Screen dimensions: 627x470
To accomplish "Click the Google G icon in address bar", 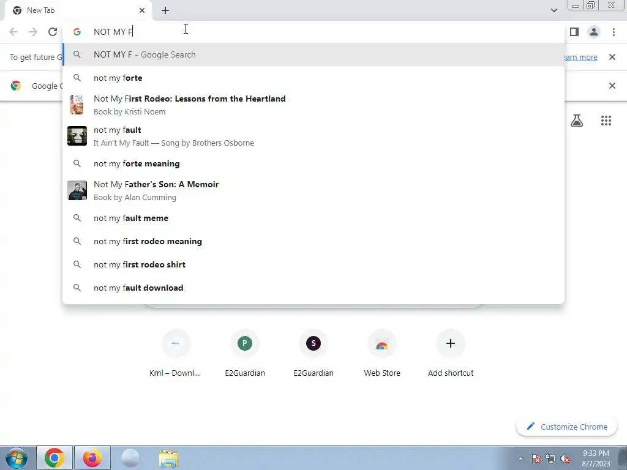I will [x=77, y=32].
